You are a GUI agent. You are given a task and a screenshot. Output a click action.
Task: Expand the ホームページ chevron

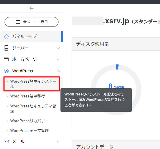tap(58, 60)
